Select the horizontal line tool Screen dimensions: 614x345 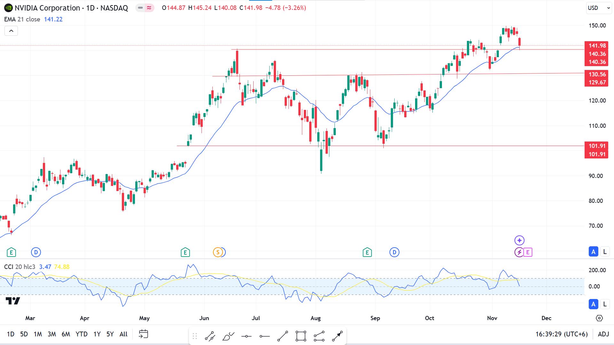[247, 336]
